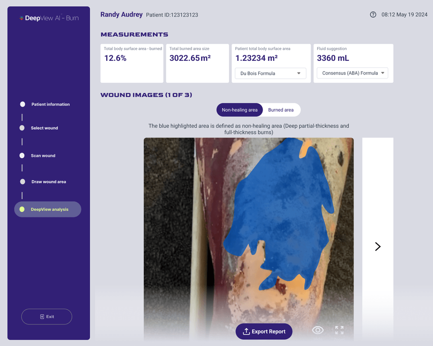The image size is (433, 346).
Task: Click the patient name Randy Audrey
Action: point(121,14)
